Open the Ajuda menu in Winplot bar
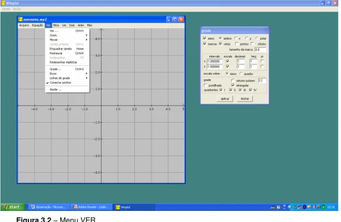341x222 pixels. [x=17, y=9]
